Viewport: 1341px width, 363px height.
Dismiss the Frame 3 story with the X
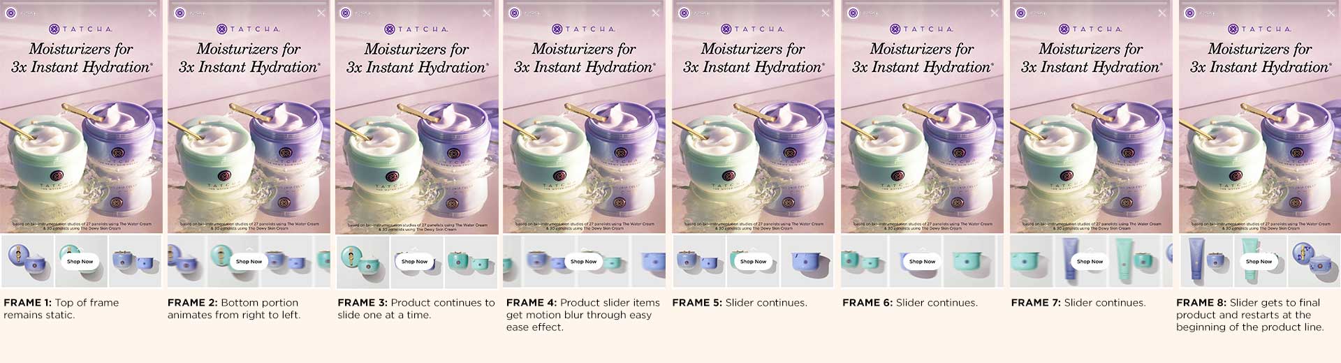[x=489, y=13]
